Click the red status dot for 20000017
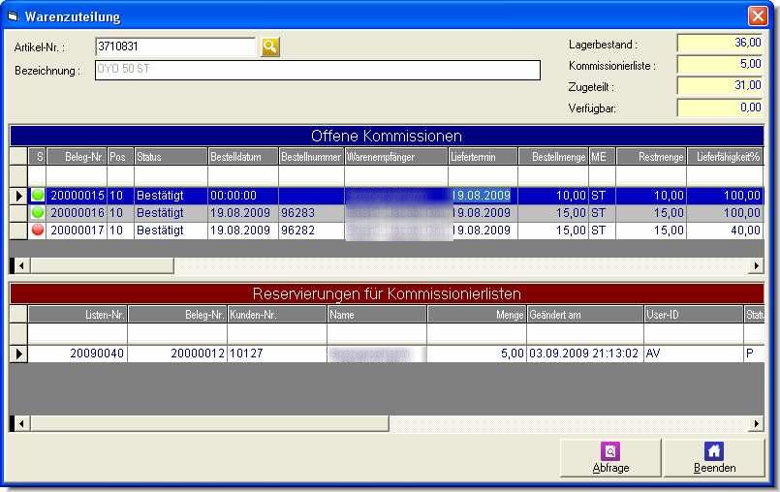 [x=38, y=231]
